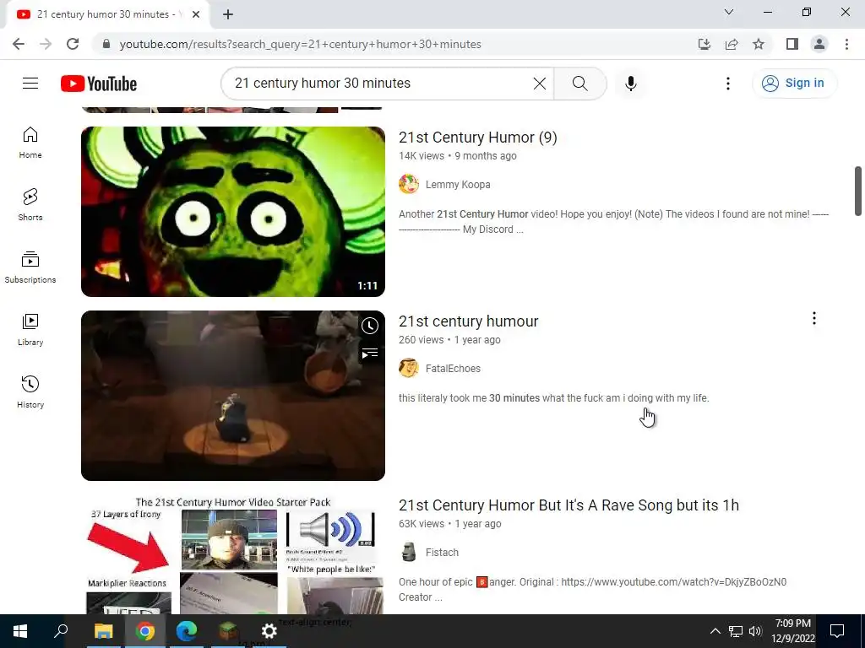
Task: Open the FatalEchoes channel avatar
Action: pos(409,368)
